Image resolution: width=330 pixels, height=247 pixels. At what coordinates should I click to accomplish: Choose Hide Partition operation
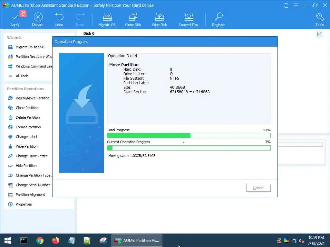click(22, 166)
